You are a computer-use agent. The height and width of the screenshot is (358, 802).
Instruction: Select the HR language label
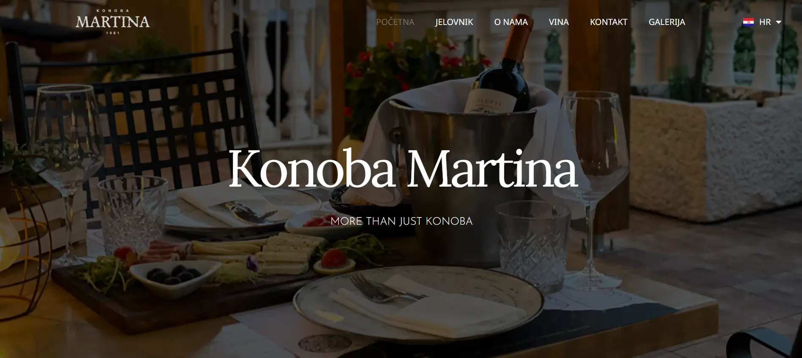pos(765,22)
